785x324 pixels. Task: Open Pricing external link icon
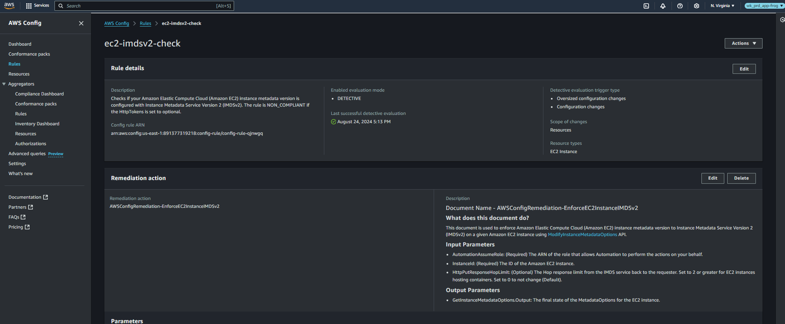click(27, 227)
